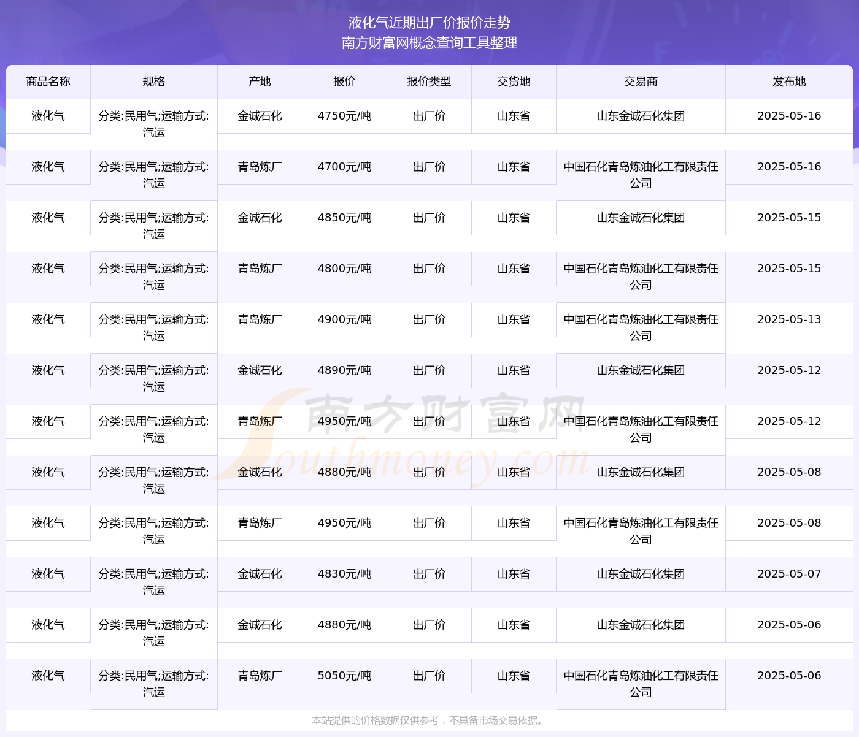Select the 5050元/吨 price cell
Viewport: 859px width, 737px height.
click(x=345, y=676)
